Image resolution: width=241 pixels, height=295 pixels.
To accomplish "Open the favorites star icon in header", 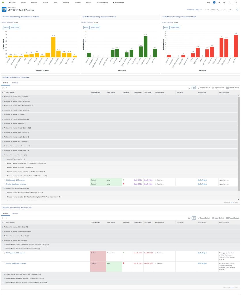I will (219, 2).
